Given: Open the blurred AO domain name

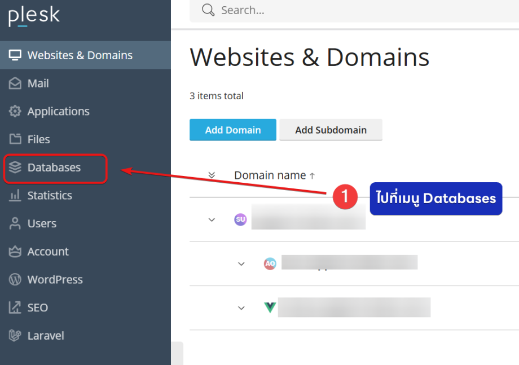Looking at the screenshot, I should point(350,262).
